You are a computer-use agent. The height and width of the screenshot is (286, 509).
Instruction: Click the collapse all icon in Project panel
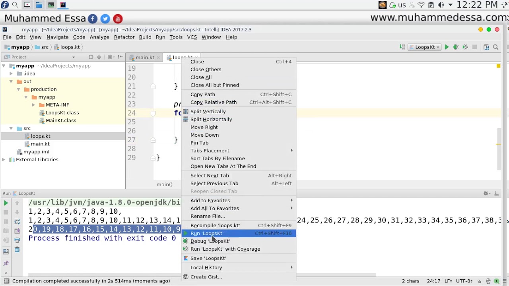click(99, 57)
